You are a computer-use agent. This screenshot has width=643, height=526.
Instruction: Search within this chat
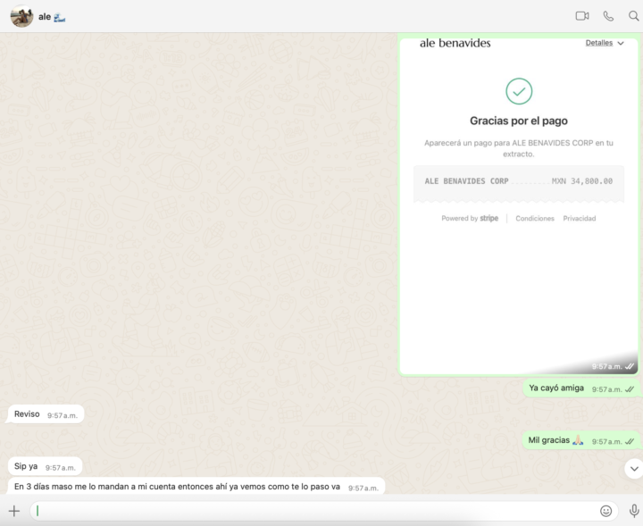click(633, 16)
